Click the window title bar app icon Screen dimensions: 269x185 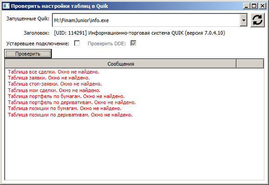pyautogui.click(x=6, y=6)
